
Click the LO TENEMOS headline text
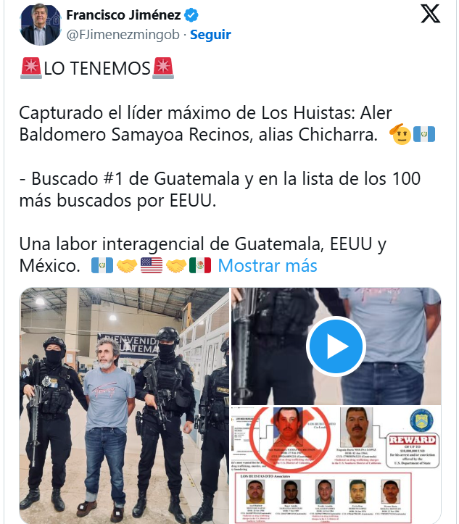click(x=97, y=69)
